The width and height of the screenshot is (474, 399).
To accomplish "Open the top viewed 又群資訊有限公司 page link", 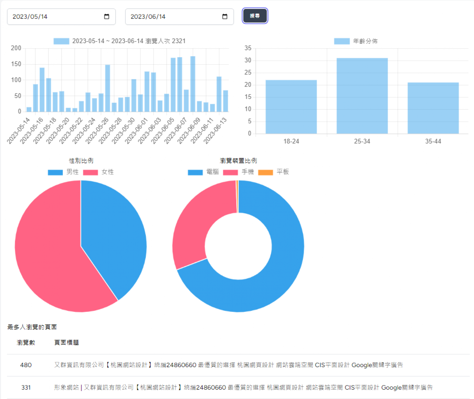I will (229, 365).
